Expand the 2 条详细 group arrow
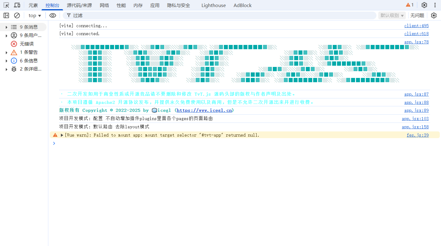The image size is (441, 246). [x=6, y=69]
